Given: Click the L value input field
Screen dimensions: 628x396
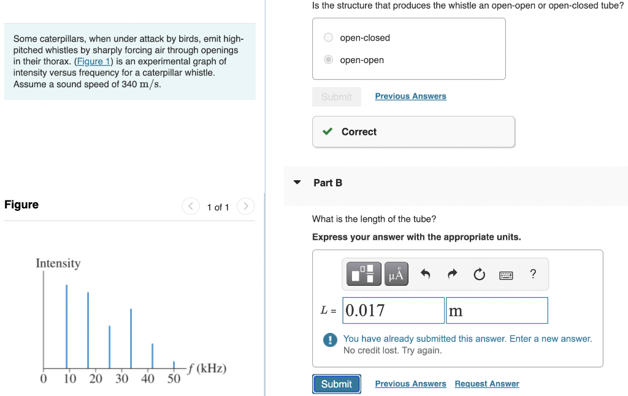Looking at the screenshot, I should (393, 310).
